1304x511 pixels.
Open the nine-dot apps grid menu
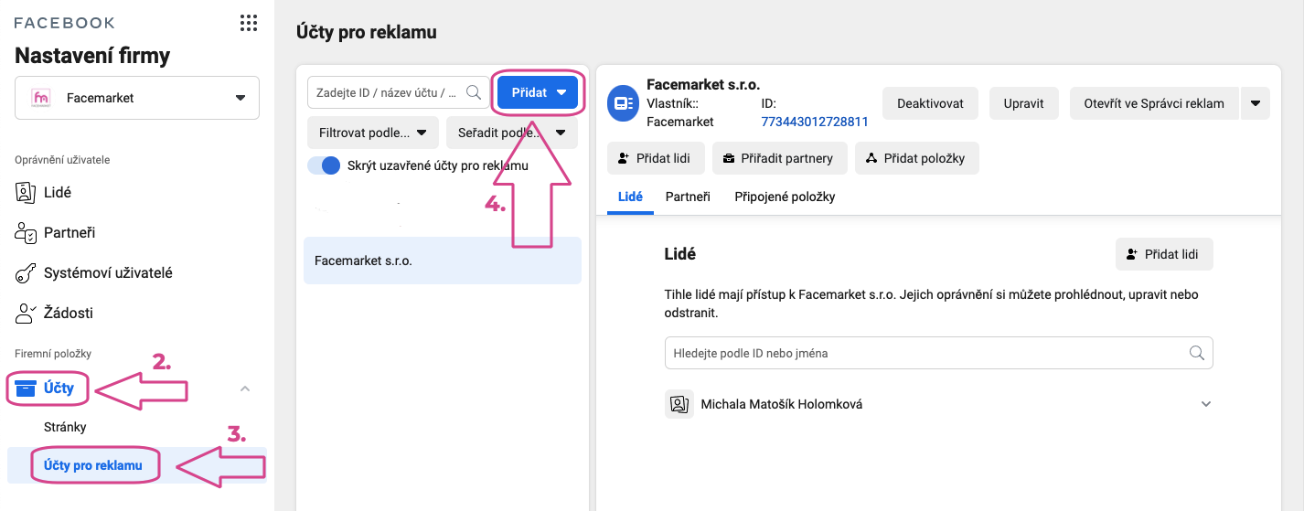point(248,23)
